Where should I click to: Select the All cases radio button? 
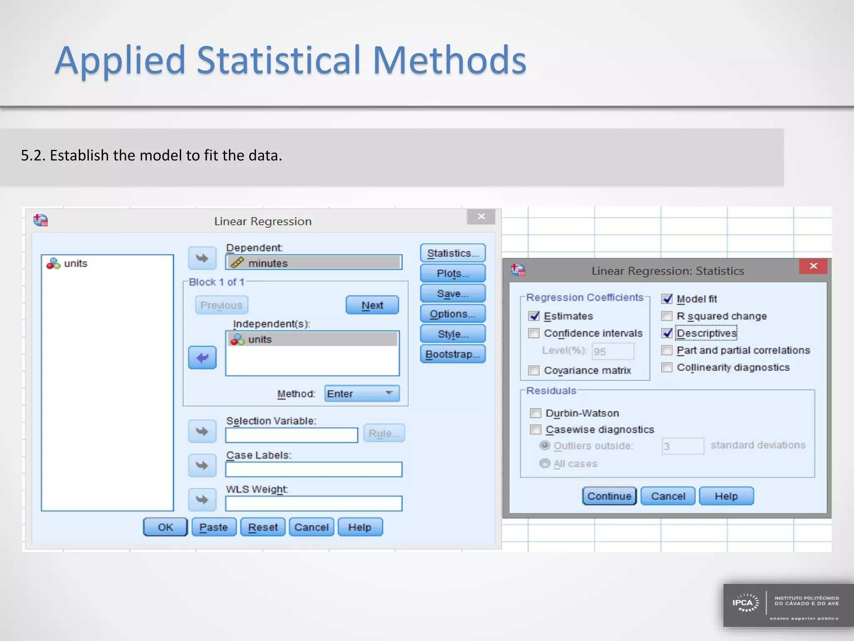pyautogui.click(x=545, y=463)
